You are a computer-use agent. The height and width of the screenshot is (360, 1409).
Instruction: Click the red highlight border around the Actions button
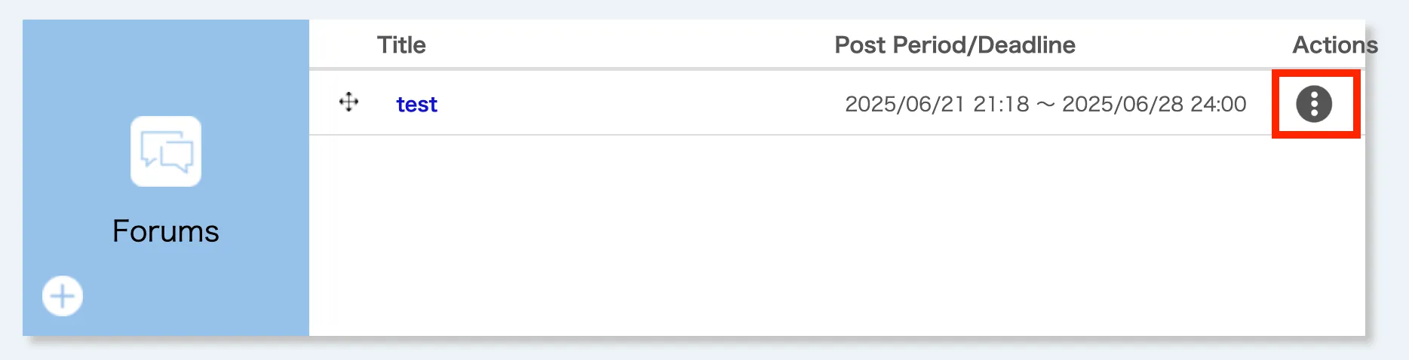[x=1275, y=104]
